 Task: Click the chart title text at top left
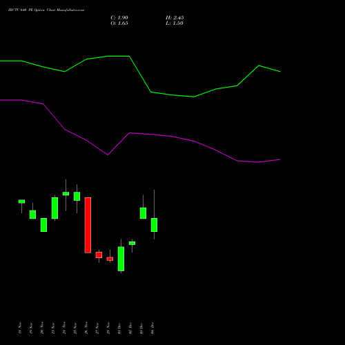[46, 10]
